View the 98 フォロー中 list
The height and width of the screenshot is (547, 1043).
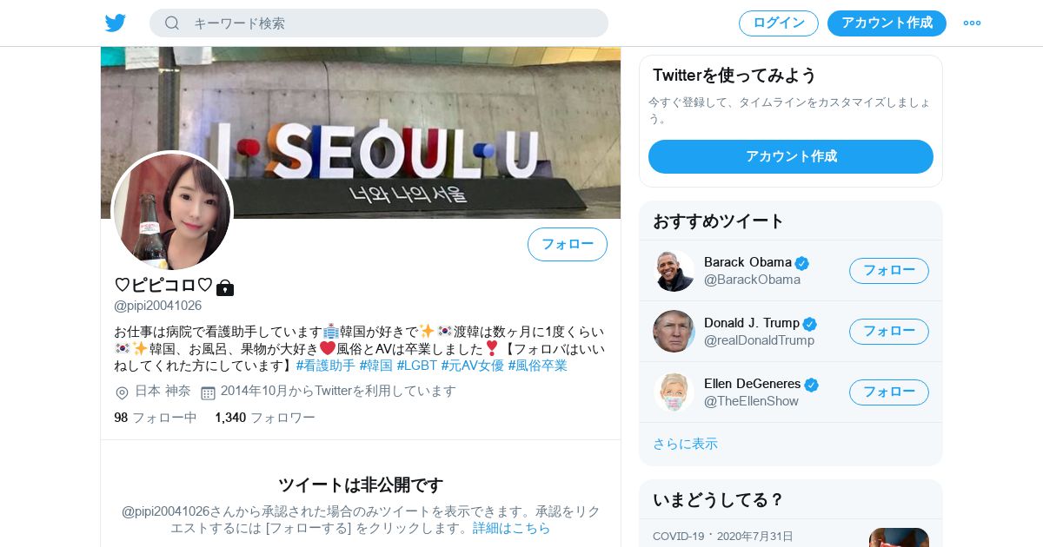tap(156, 418)
